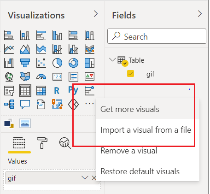
Task: Remove gif field from Values
Action: point(93,178)
